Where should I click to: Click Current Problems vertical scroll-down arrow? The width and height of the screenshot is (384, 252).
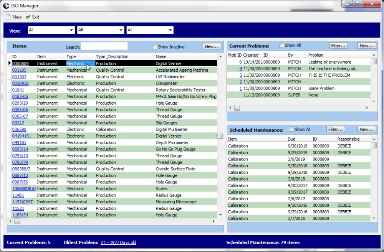tap(374, 101)
